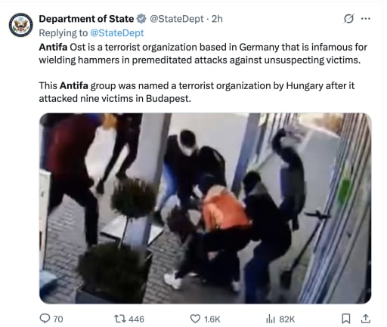387x327 pixels.
Task: Click the reply speech bubble icon
Action: 45,319
